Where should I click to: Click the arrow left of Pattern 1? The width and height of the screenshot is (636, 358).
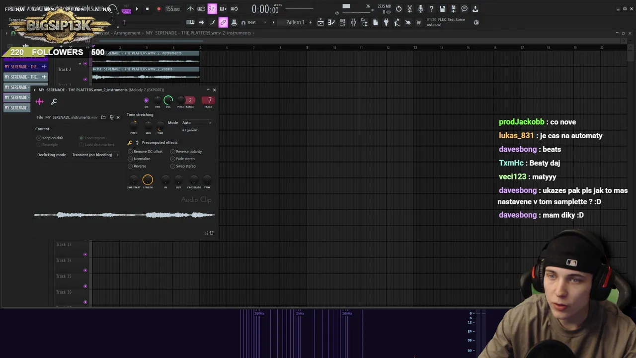click(x=273, y=22)
